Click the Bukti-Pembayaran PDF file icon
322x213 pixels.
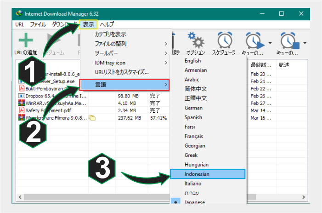[22, 88]
